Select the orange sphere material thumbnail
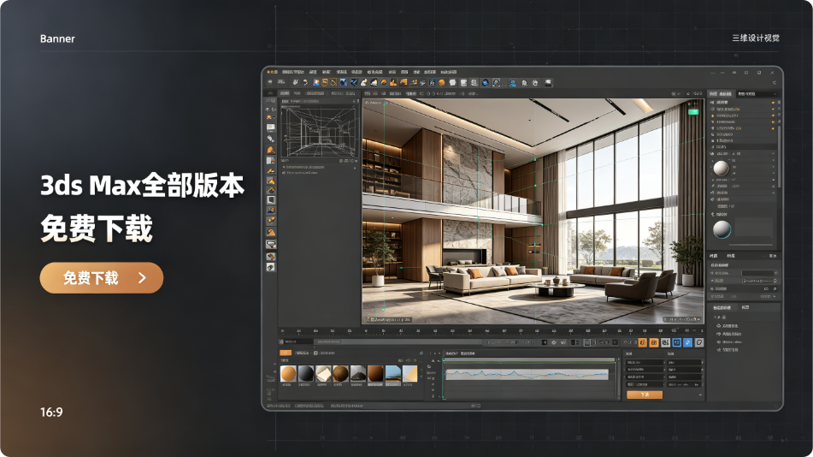 click(x=288, y=373)
